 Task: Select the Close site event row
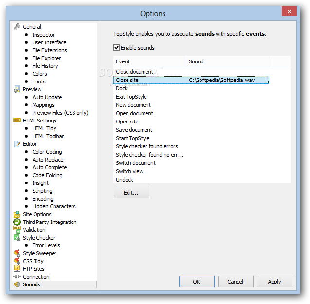(x=191, y=80)
